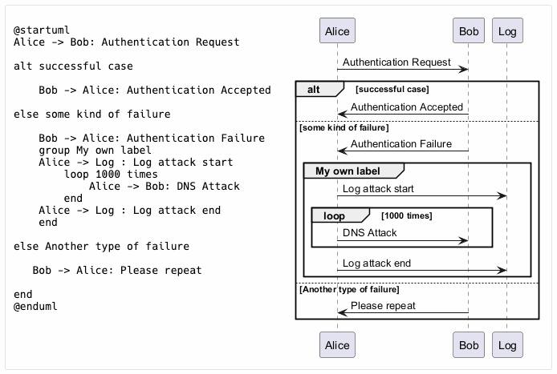This screenshot has width=557, height=374.
Task: Click the Log attack start message label
Action: 378,188
